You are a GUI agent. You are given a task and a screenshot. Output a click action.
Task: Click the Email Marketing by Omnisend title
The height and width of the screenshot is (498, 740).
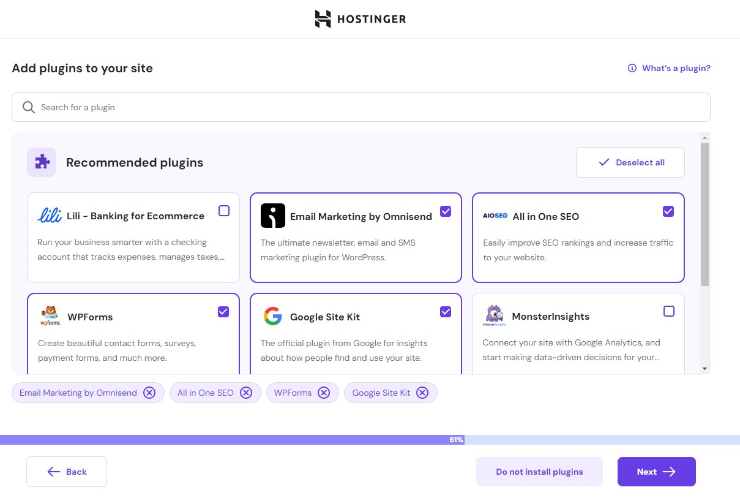point(361,216)
